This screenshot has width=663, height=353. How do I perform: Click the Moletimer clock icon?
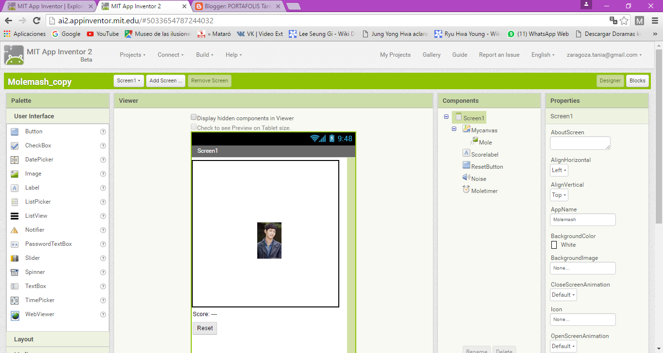point(466,190)
